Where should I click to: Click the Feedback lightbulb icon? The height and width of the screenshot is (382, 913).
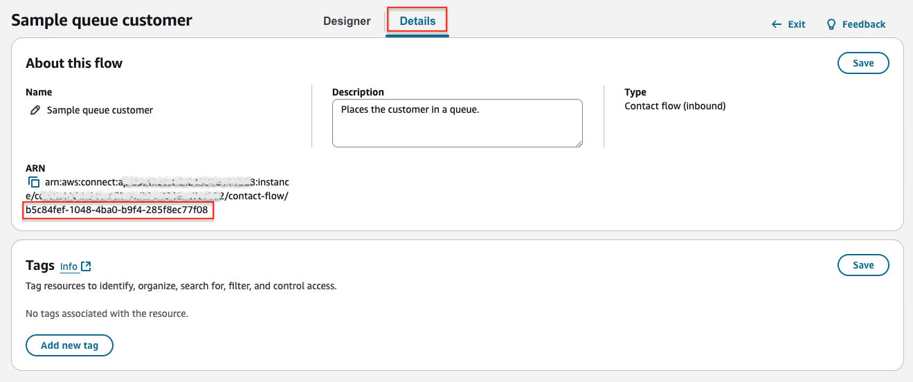[x=831, y=24]
